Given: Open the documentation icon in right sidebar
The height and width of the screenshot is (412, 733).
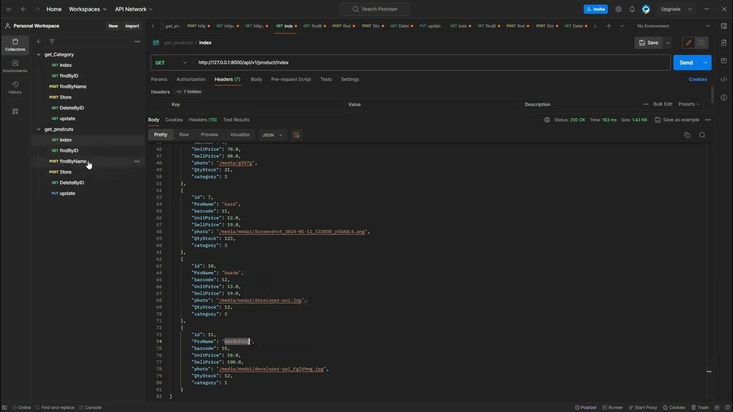Looking at the screenshot, I should [724, 42].
